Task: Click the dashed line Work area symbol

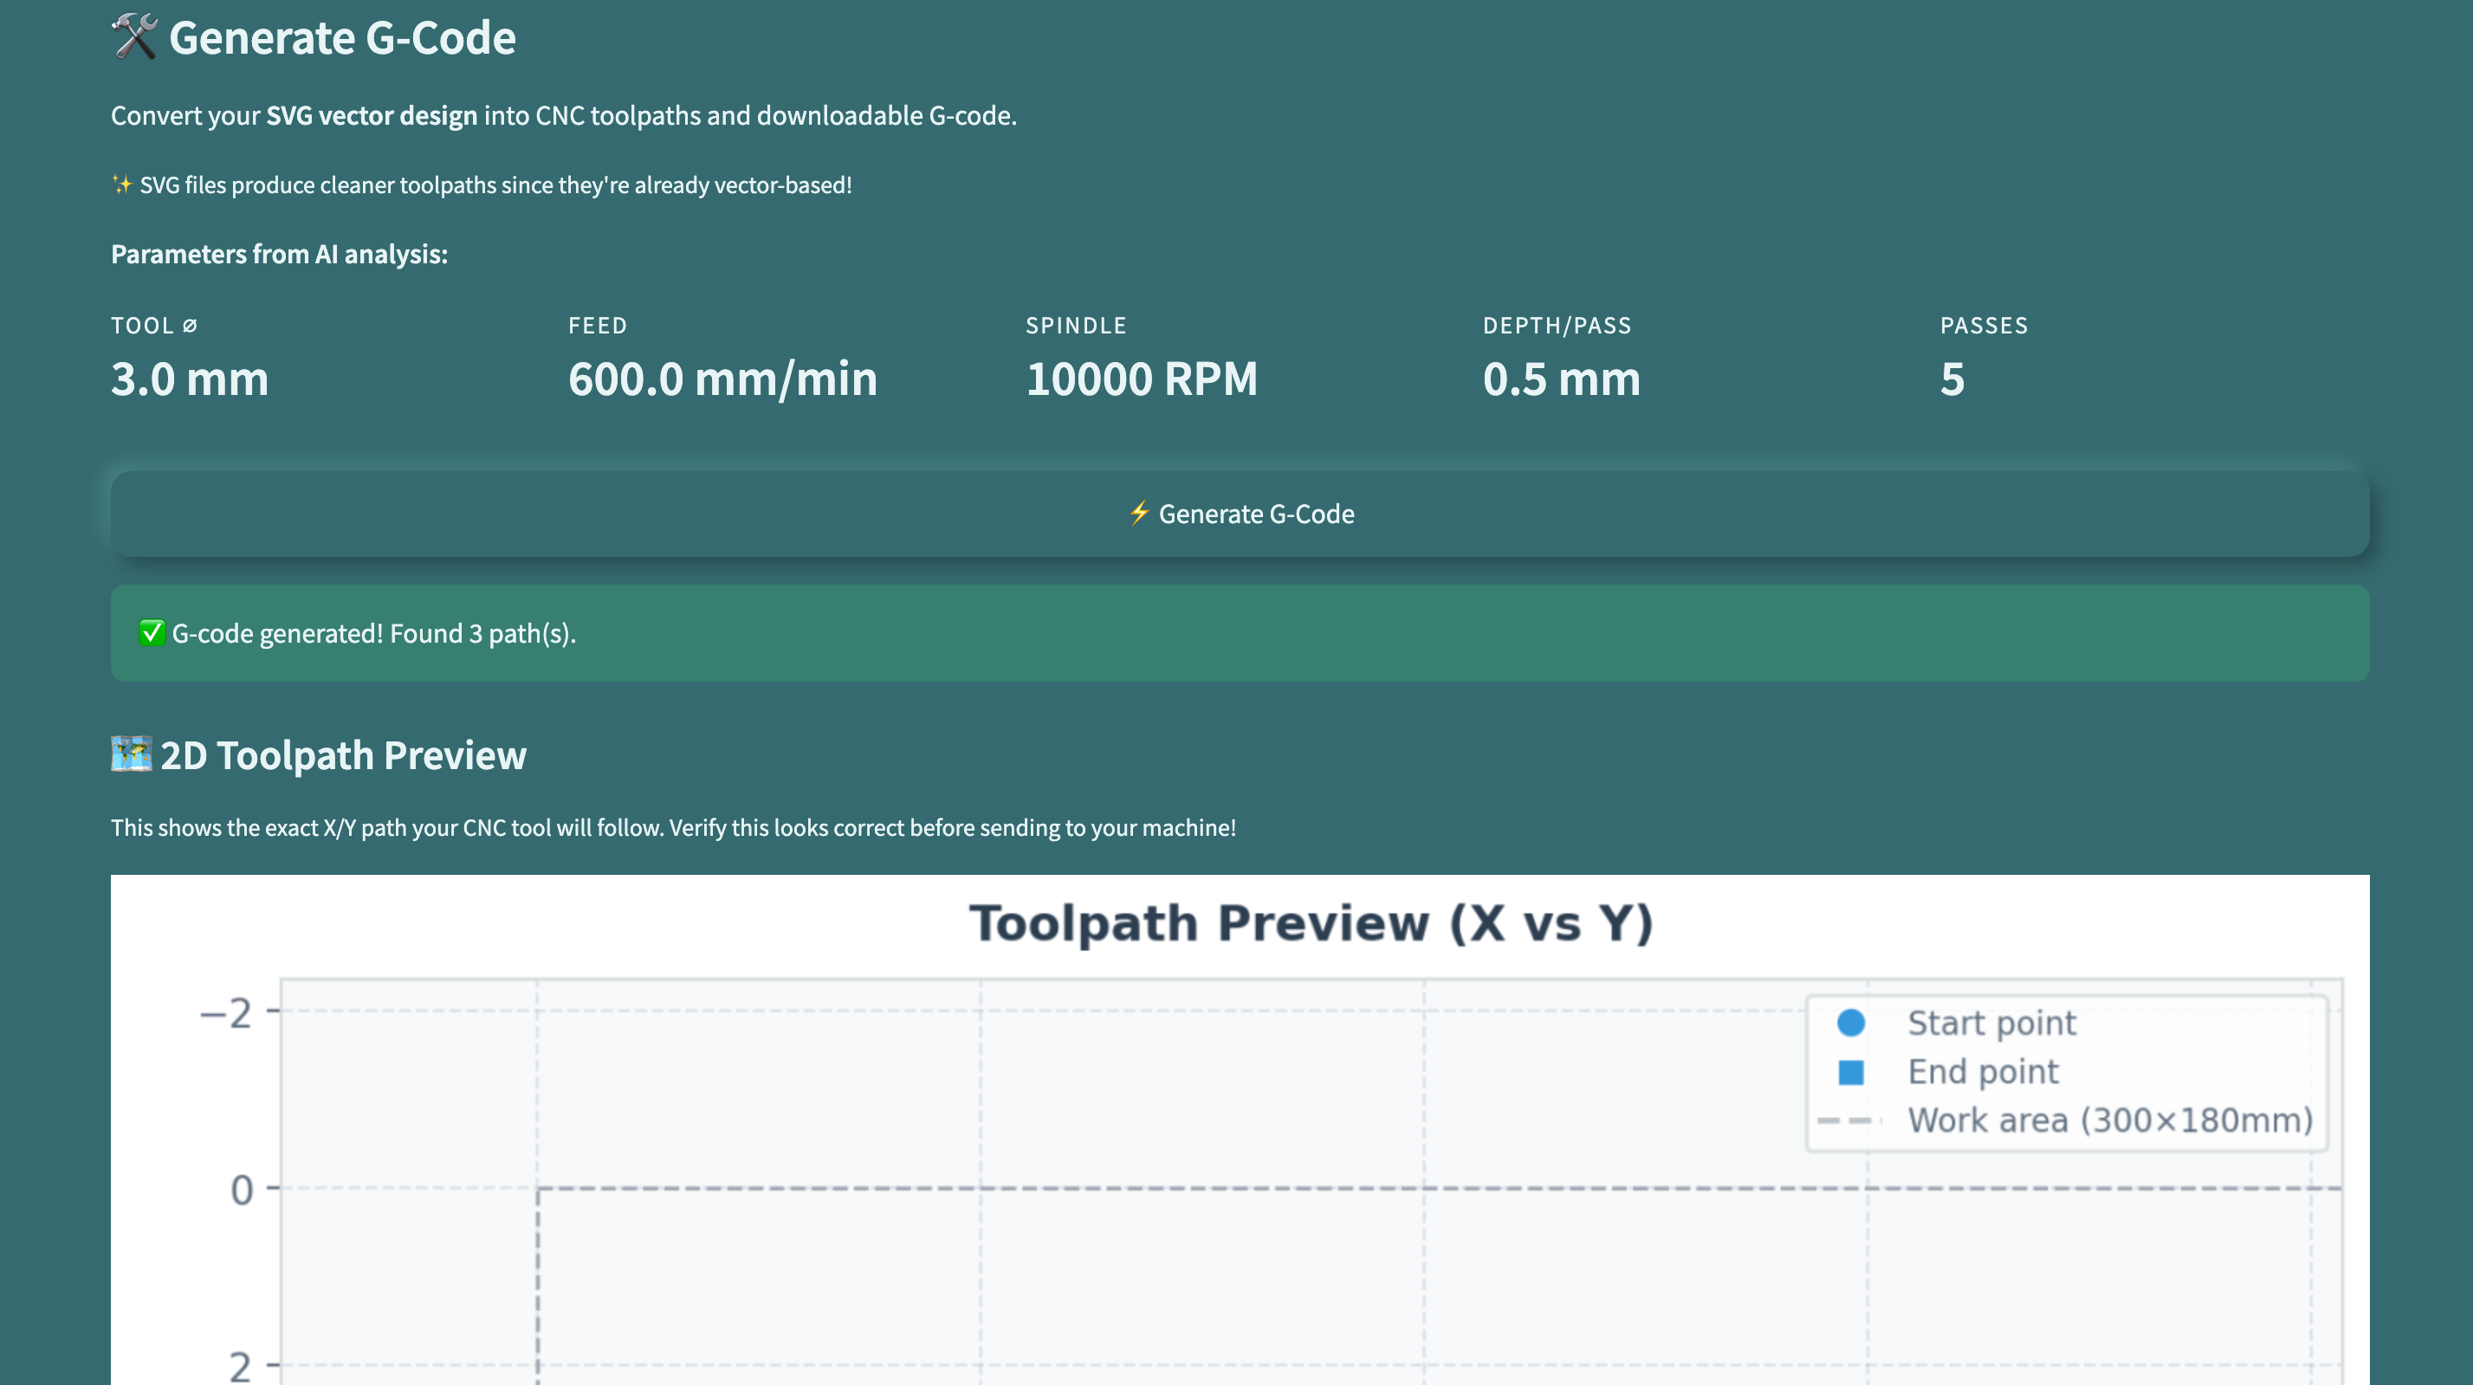Action: click(1846, 1120)
